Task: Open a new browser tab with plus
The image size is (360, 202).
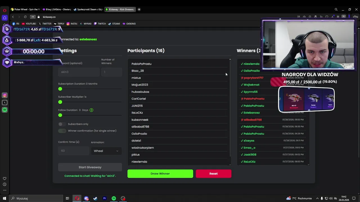Action: pyautogui.click(x=139, y=9)
